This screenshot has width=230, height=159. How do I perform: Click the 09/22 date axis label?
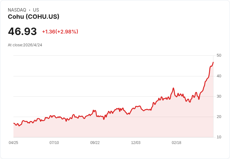(x=95, y=143)
